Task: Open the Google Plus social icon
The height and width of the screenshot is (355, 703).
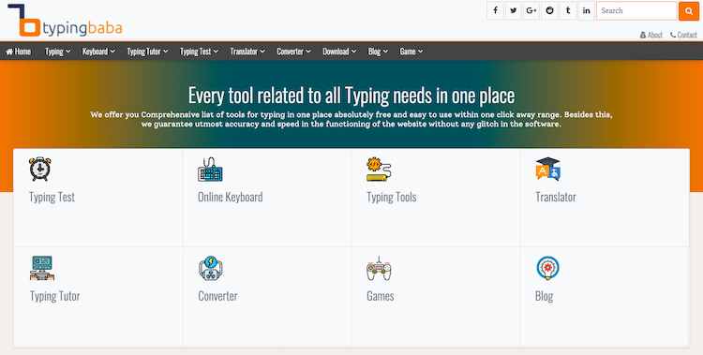Action: (x=531, y=10)
